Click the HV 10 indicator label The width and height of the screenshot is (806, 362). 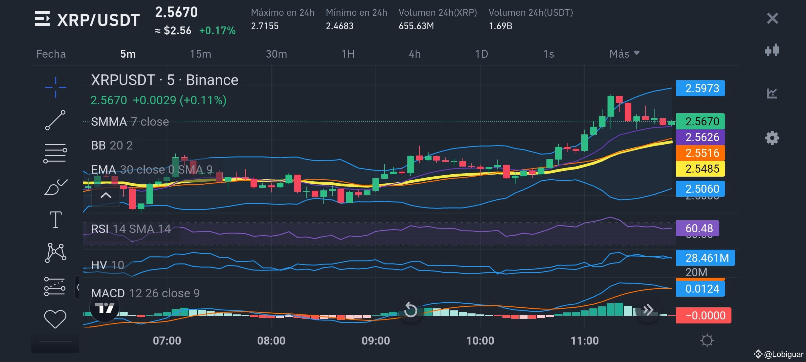tap(107, 265)
